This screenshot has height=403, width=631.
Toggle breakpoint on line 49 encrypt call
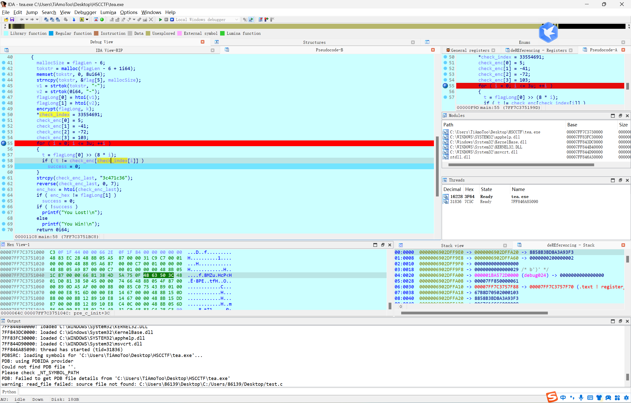click(x=4, y=109)
